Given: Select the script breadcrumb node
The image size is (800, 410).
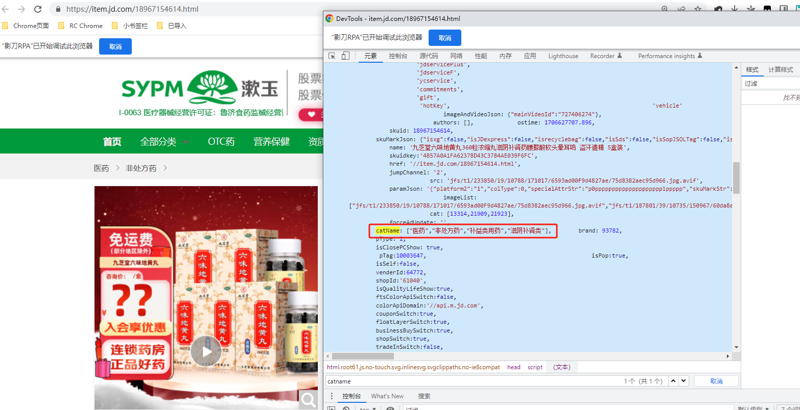Looking at the screenshot, I should point(535,367).
